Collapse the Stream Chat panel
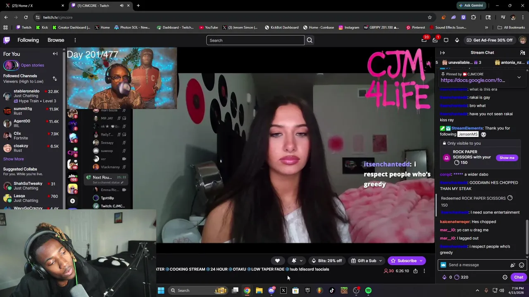 point(442,52)
